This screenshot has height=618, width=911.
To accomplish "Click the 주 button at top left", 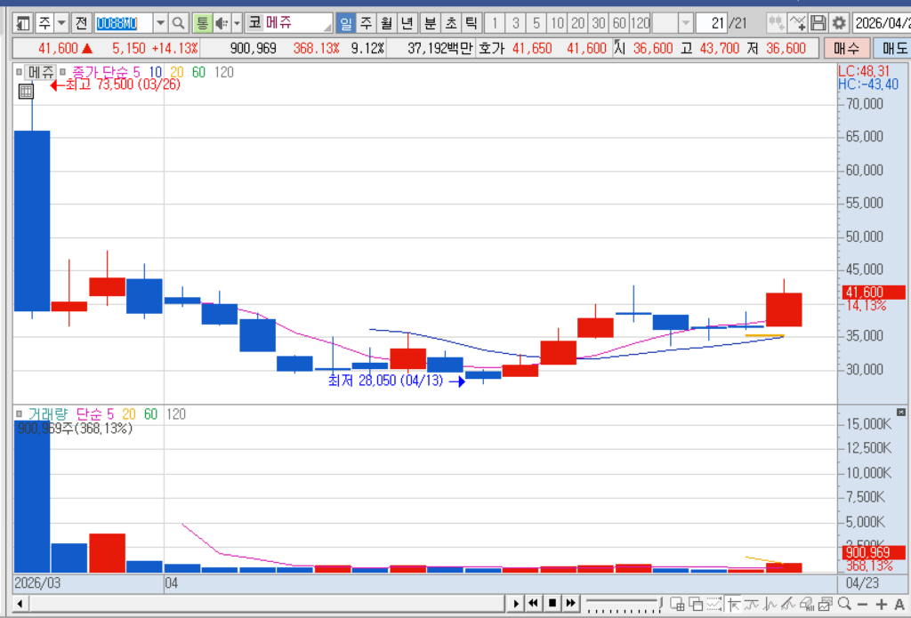I will coord(44,23).
